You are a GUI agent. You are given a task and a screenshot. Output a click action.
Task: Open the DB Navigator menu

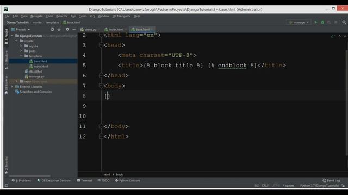pos(121,16)
